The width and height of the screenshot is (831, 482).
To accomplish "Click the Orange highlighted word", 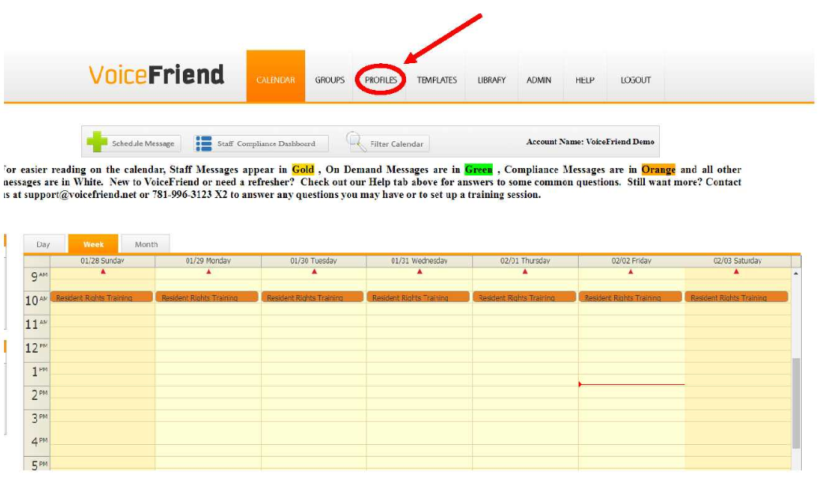I will coord(658,170).
